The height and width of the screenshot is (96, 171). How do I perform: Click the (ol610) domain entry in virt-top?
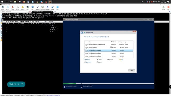pyautogui.click(x=53, y=30)
